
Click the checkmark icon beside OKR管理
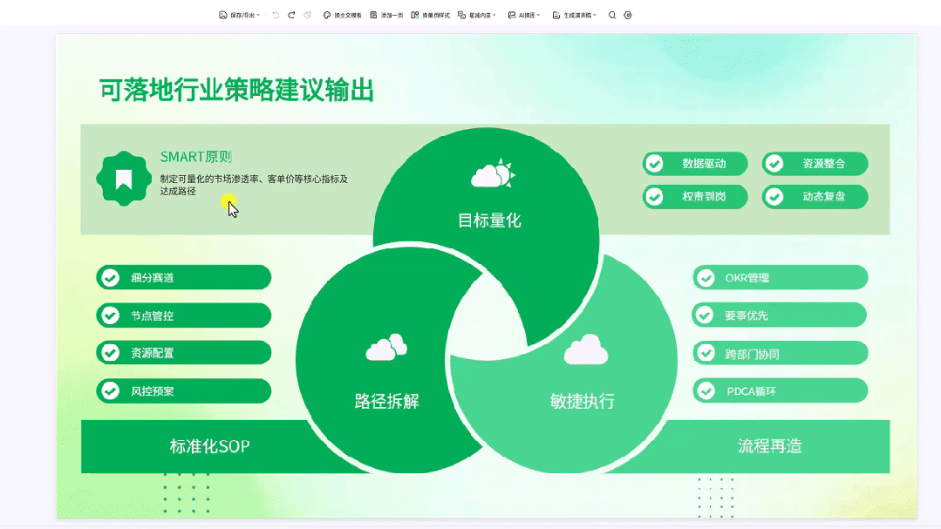point(706,278)
